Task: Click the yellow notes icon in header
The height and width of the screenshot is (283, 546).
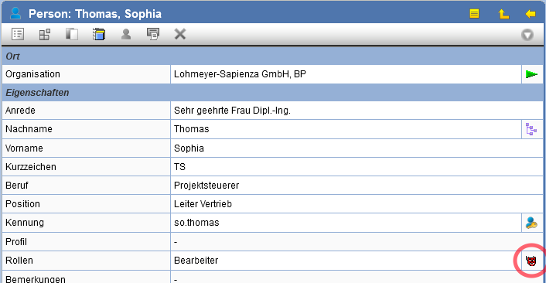Action: [474, 14]
